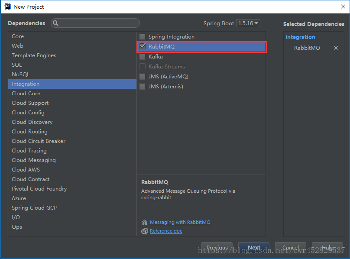This screenshot has width=350, height=259.
Task: Click the Integration header in Selected Dependencies
Action: pyautogui.click(x=300, y=37)
